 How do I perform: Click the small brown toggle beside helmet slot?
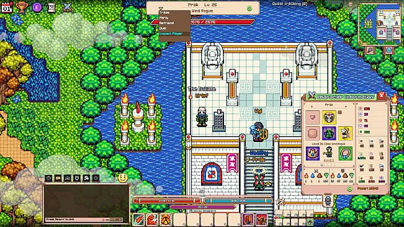click(x=340, y=112)
